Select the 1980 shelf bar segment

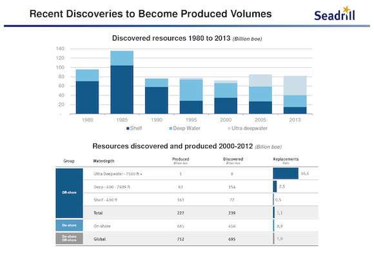[x=87, y=97]
